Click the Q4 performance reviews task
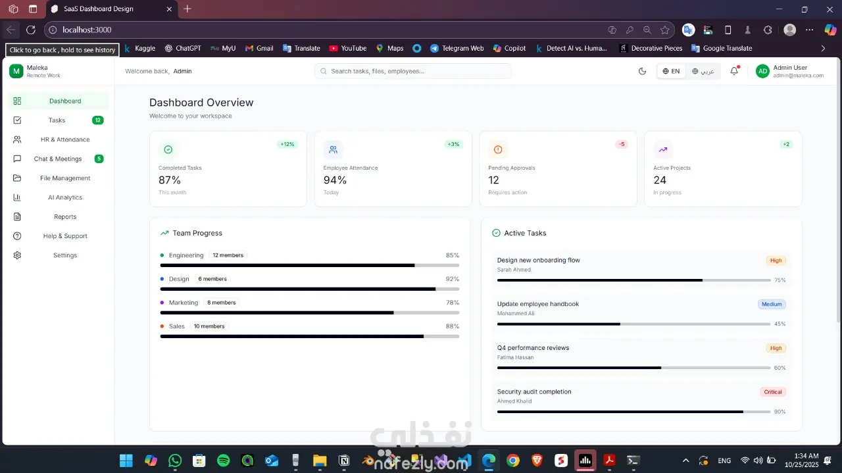The image size is (842, 473). 641,357
